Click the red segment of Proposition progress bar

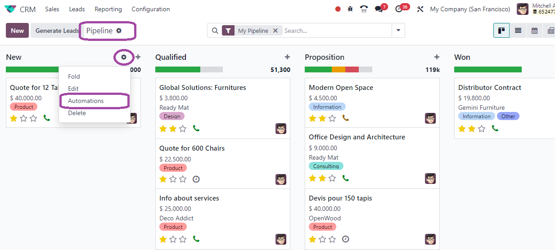[x=352, y=70]
